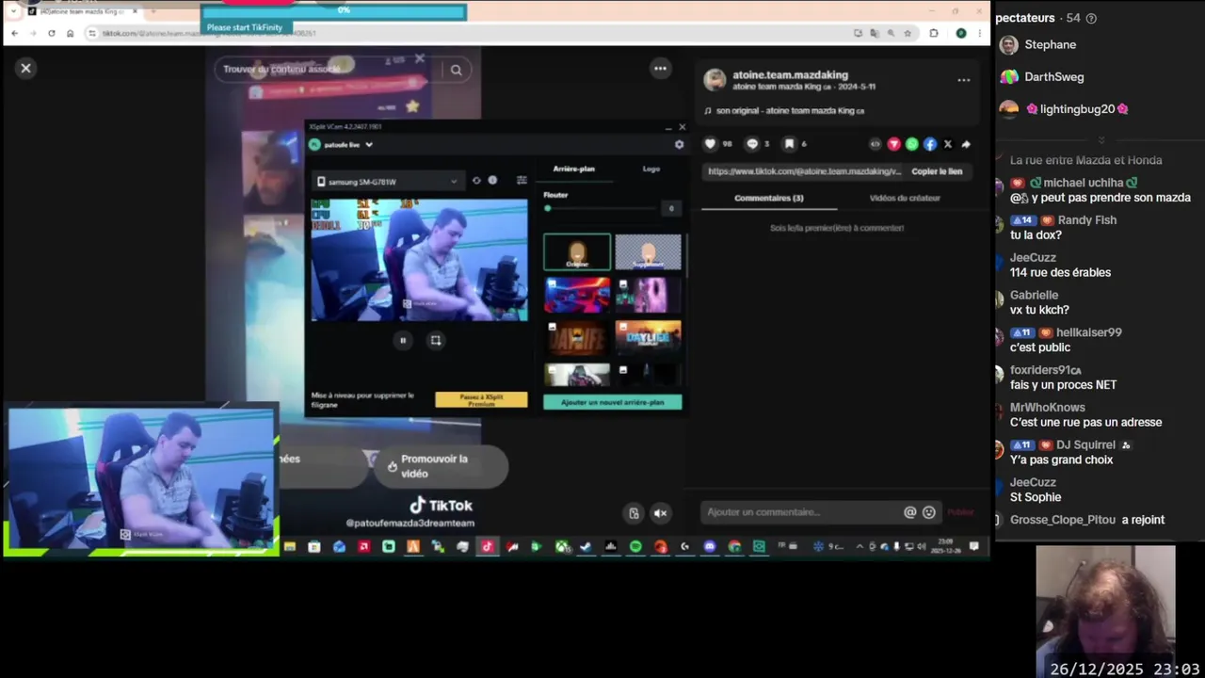This screenshot has width=1205, height=678.
Task: Unmute the video with speaker icon
Action: (661, 513)
